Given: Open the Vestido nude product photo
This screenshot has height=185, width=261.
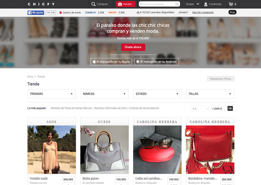Looking at the screenshot, I should (52, 149).
